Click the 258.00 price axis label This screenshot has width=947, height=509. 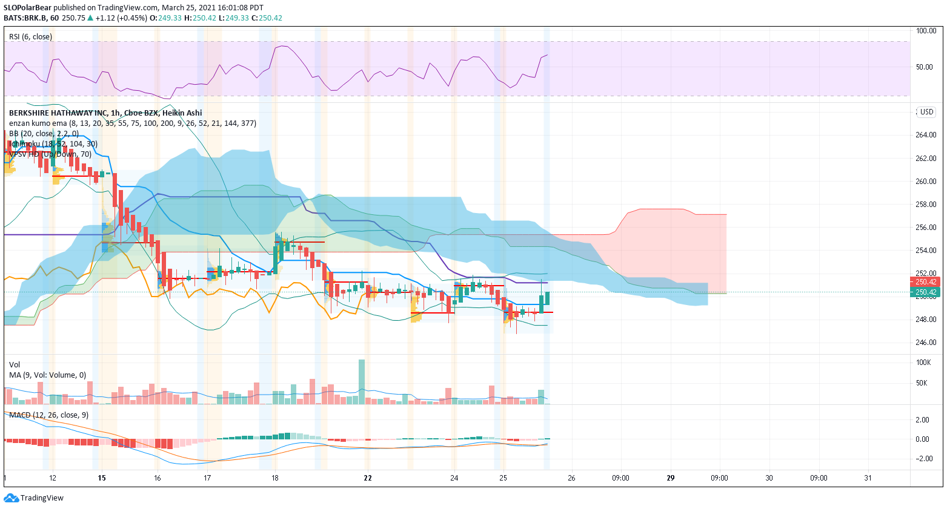point(926,205)
